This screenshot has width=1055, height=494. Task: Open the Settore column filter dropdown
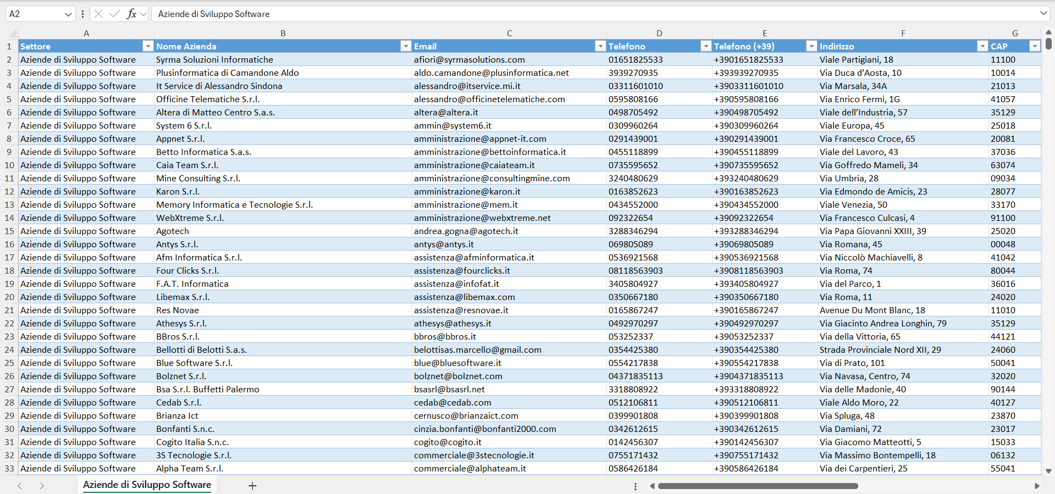pos(148,46)
